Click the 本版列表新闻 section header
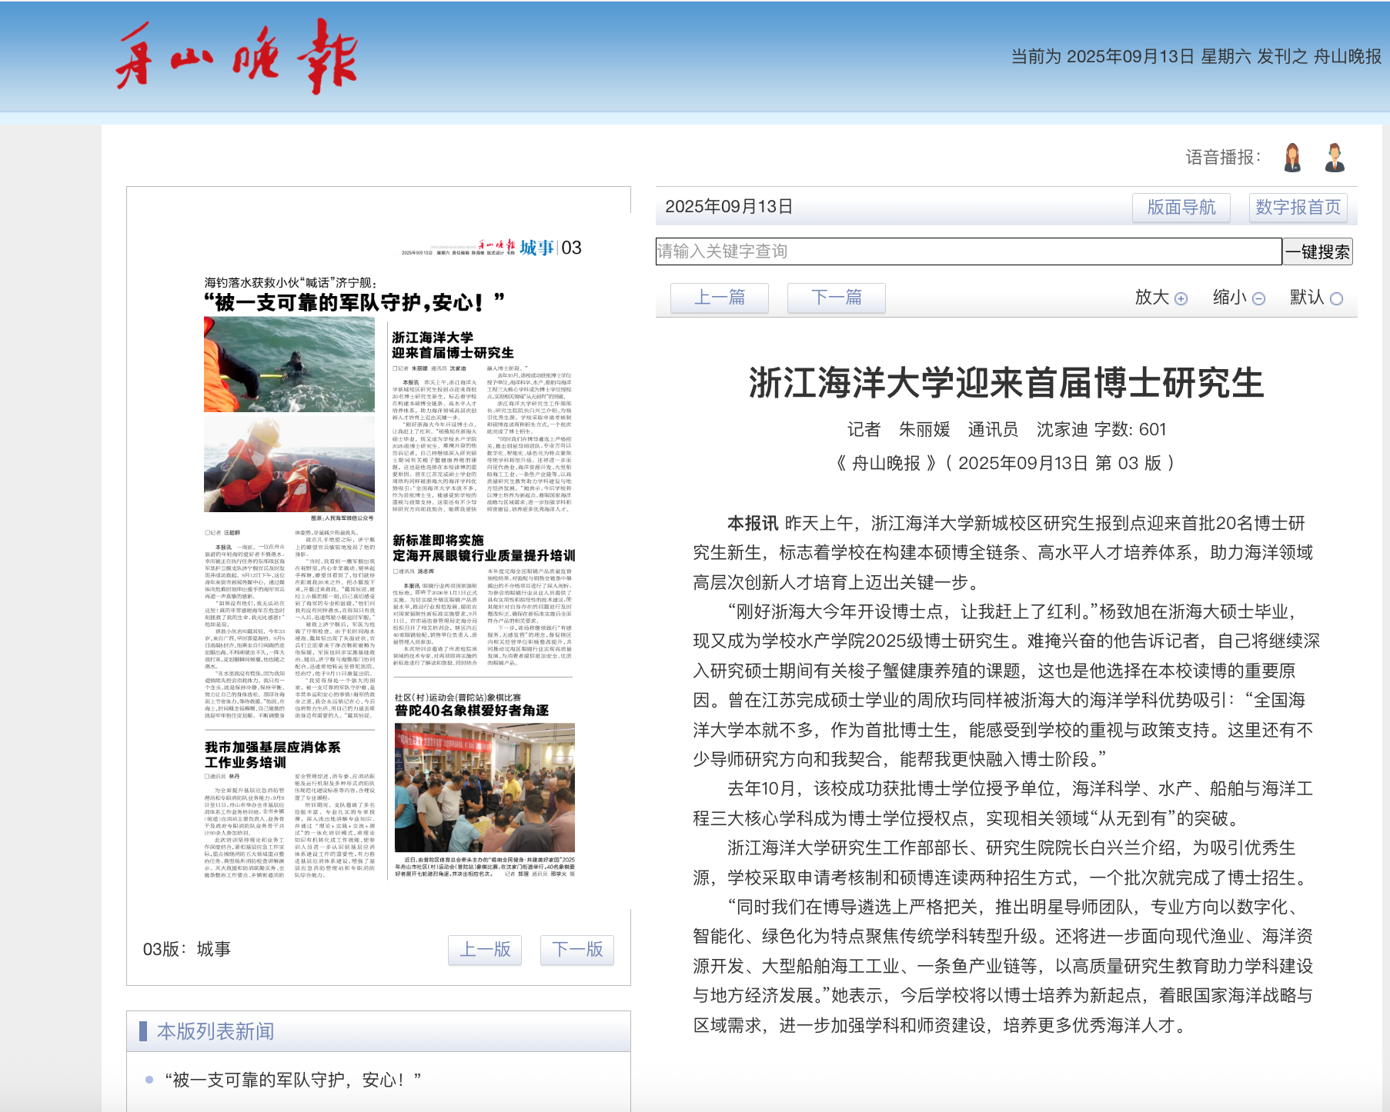Image resolution: width=1390 pixels, height=1112 pixels. [x=216, y=1031]
